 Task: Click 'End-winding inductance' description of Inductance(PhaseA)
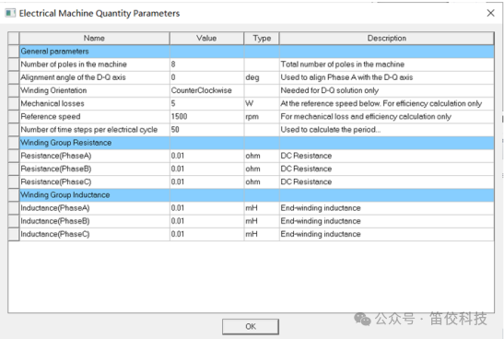321,208
